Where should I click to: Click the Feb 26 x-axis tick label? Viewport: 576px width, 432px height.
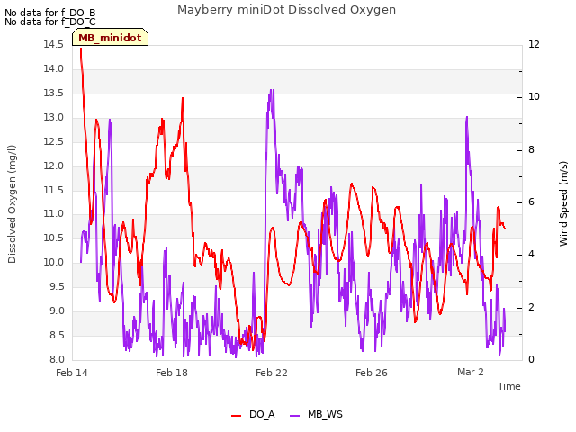(372, 373)
